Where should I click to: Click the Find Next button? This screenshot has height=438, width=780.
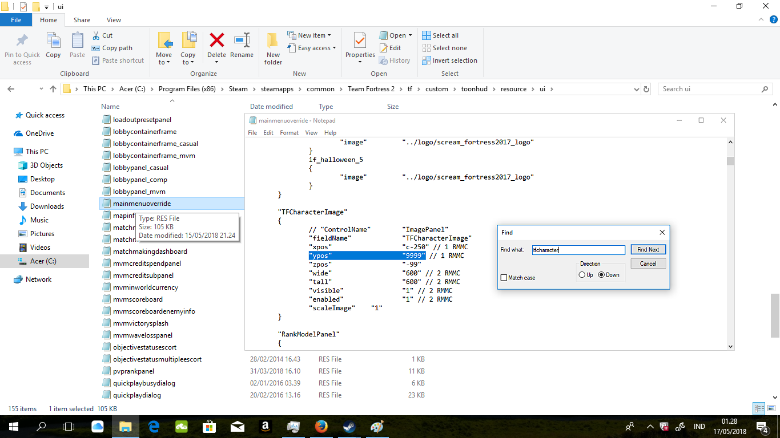tap(648, 250)
